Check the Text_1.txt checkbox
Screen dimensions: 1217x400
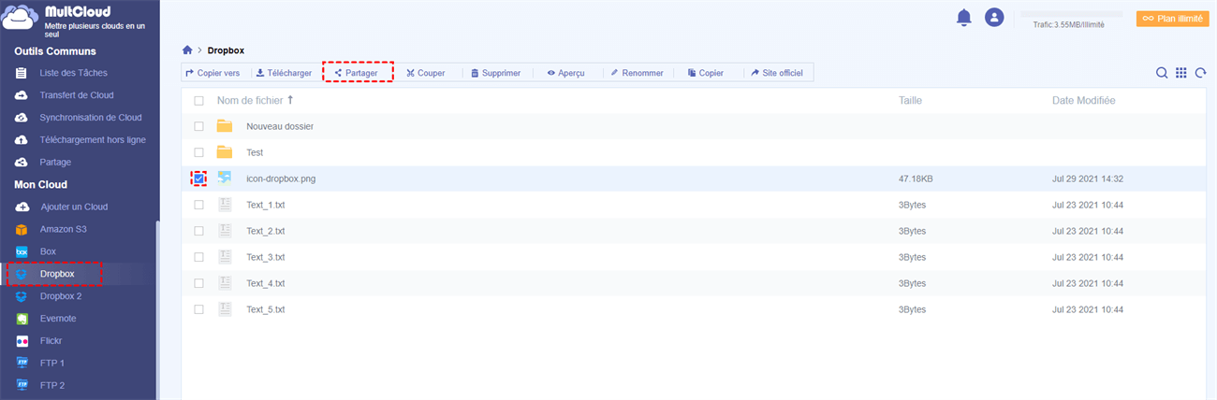click(198, 205)
